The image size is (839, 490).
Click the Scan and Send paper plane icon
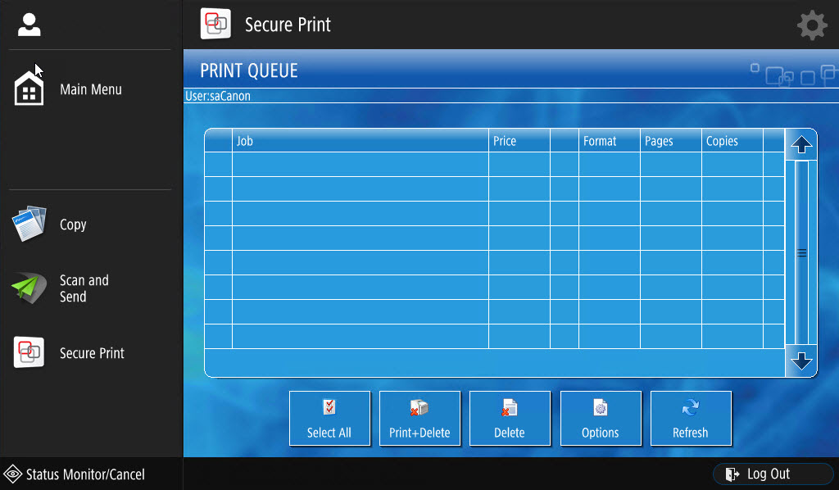click(29, 288)
